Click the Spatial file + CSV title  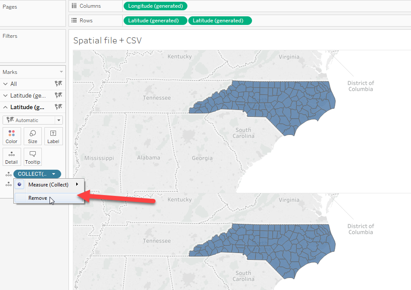107,40
